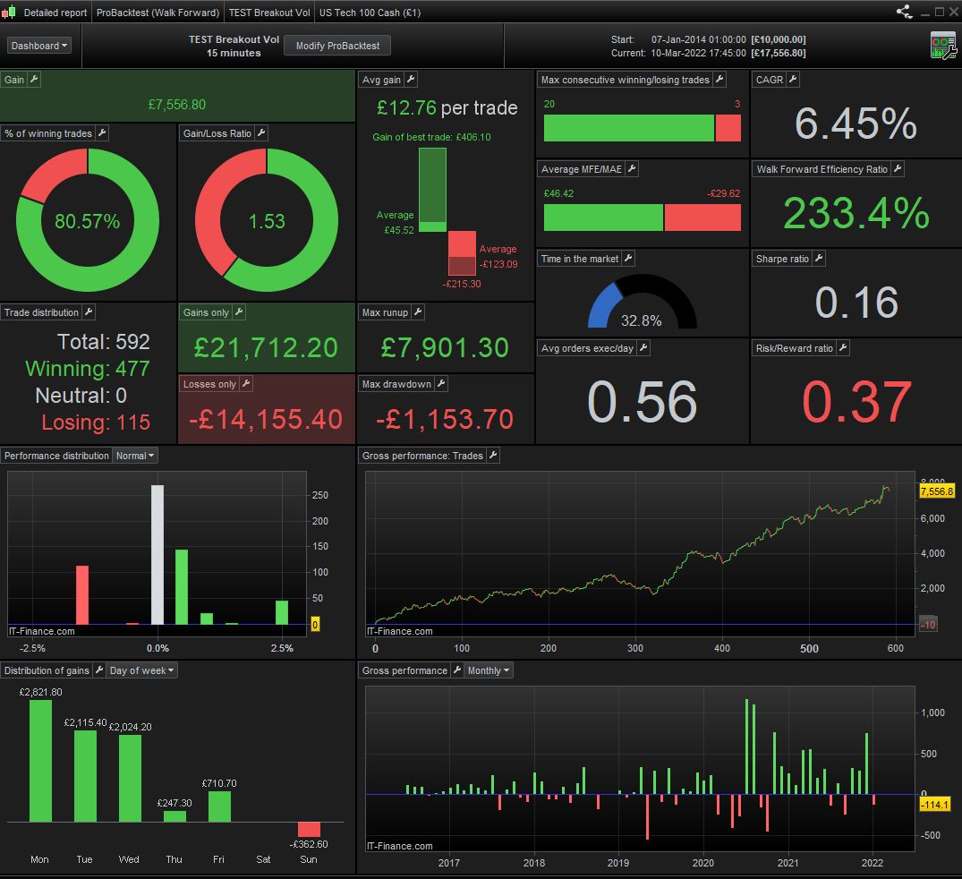Open Sharpe ratio wrench icon
The height and width of the screenshot is (879, 962).
819,259
